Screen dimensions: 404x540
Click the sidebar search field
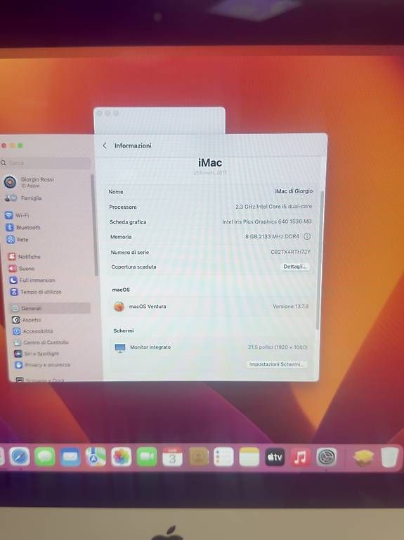coord(46,163)
